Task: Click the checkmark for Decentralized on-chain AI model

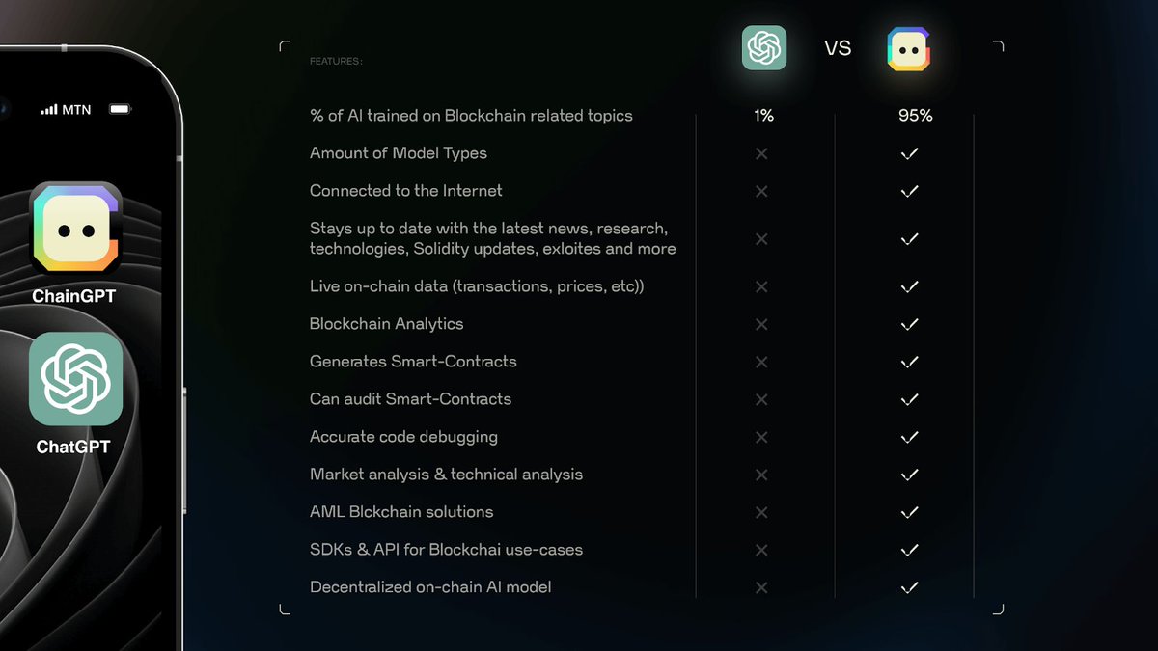Action: (908, 587)
